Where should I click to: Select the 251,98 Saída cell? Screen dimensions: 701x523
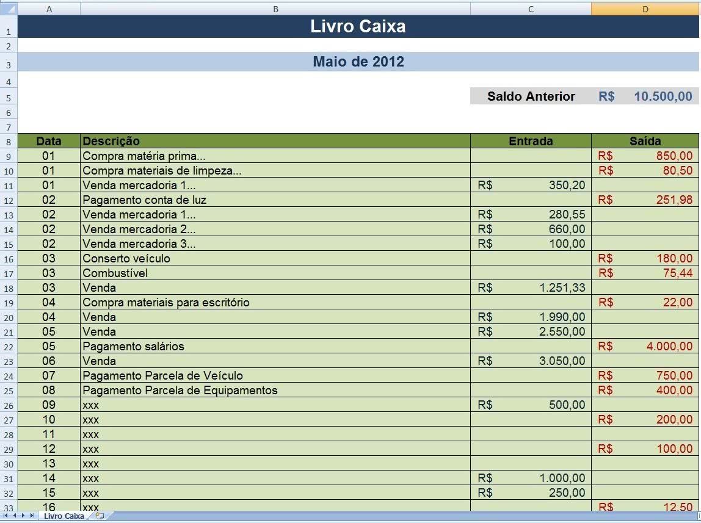[x=645, y=200]
